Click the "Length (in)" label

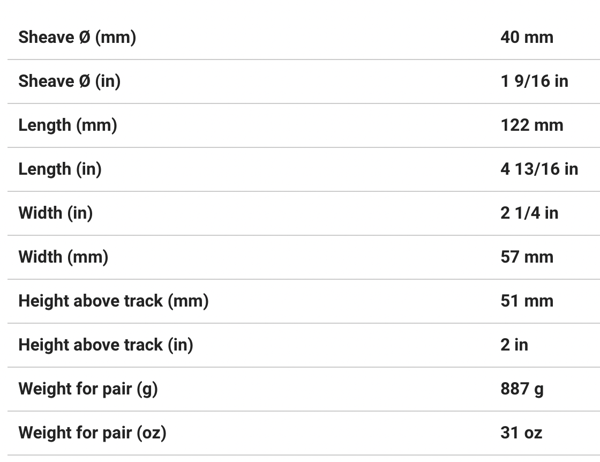click(60, 169)
